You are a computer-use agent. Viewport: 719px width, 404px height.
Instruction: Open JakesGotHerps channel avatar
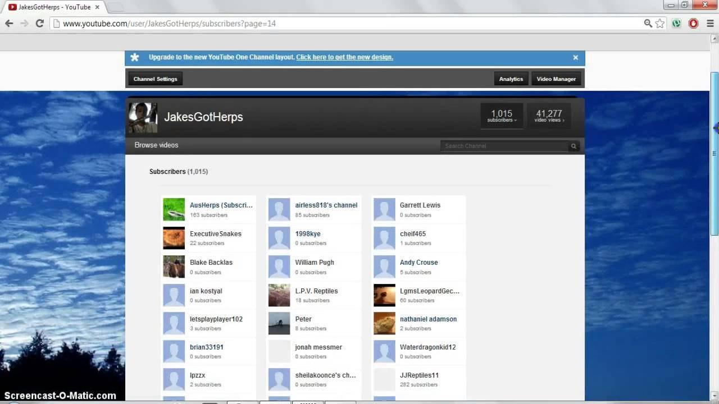pos(143,117)
